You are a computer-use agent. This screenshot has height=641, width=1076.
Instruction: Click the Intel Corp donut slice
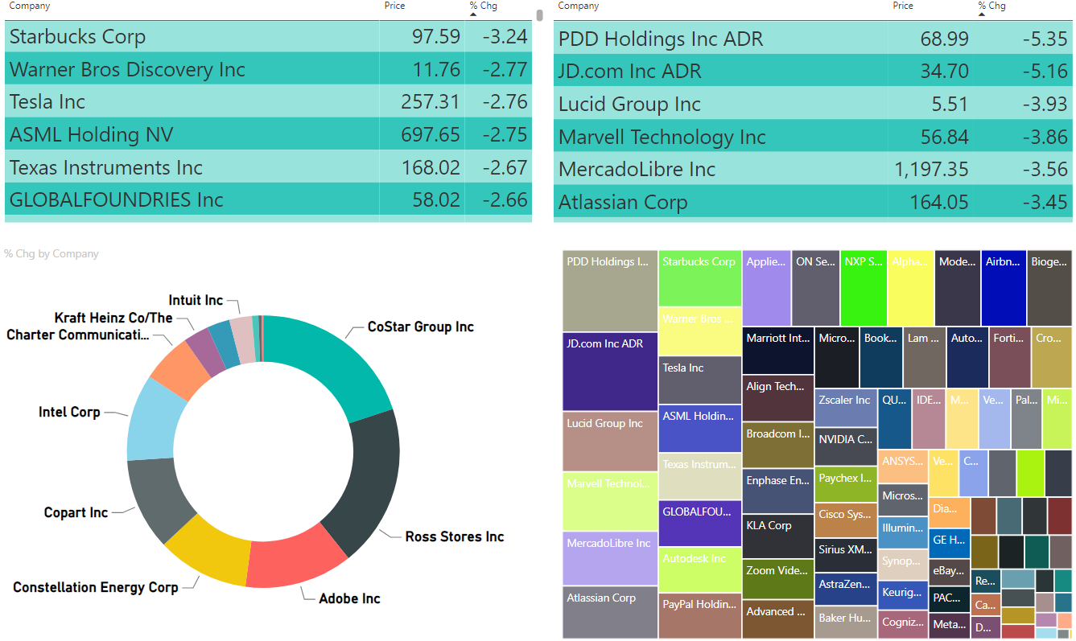[x=151, y=418]
